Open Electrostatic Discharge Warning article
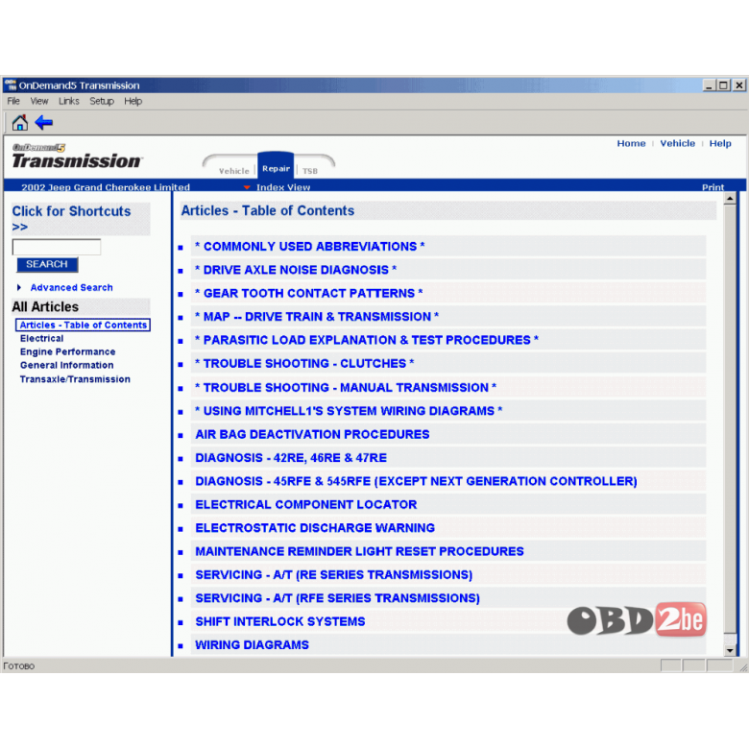Viewport: 749px width, 749px height. (315, 528)
